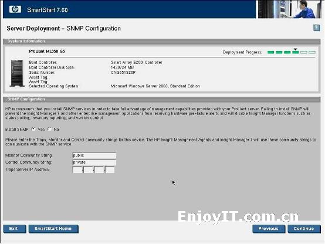Click the SmartStart 7.60 title text
This screenshot has width=325, height=244.
[48, 10]
